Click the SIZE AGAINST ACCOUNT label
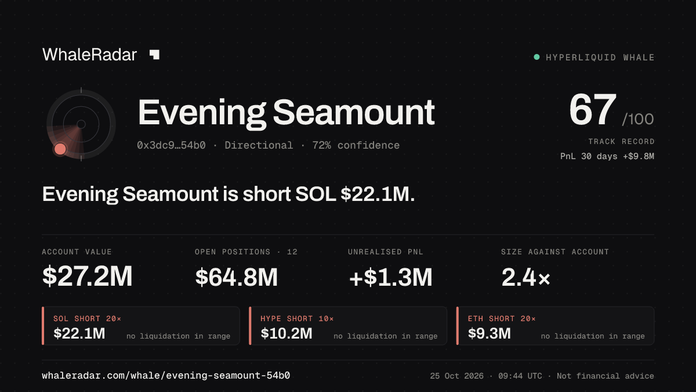 (555, 252)
